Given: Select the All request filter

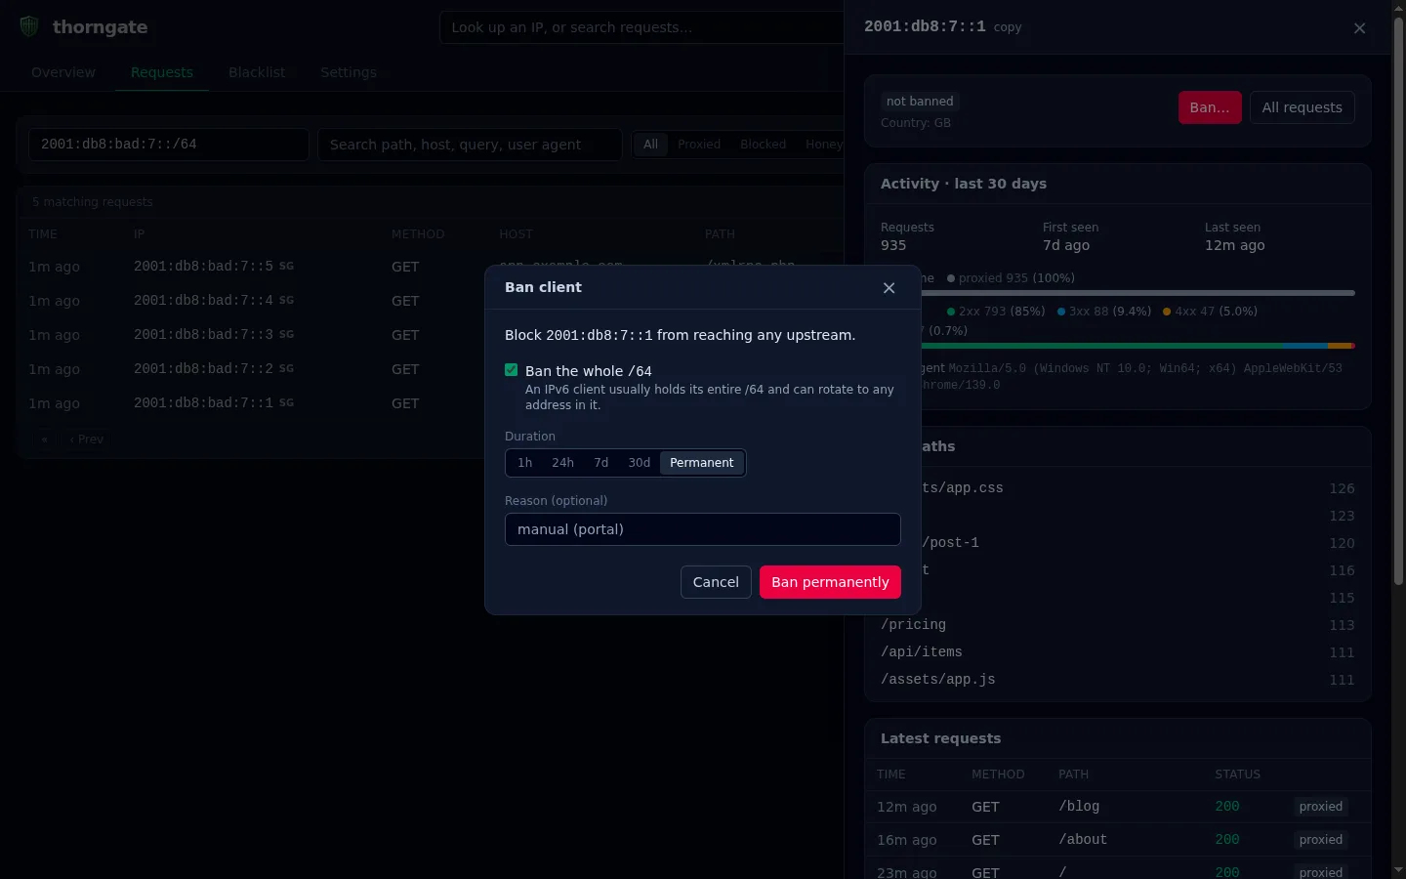Looking at the screenshot, I should pos(650,145).
